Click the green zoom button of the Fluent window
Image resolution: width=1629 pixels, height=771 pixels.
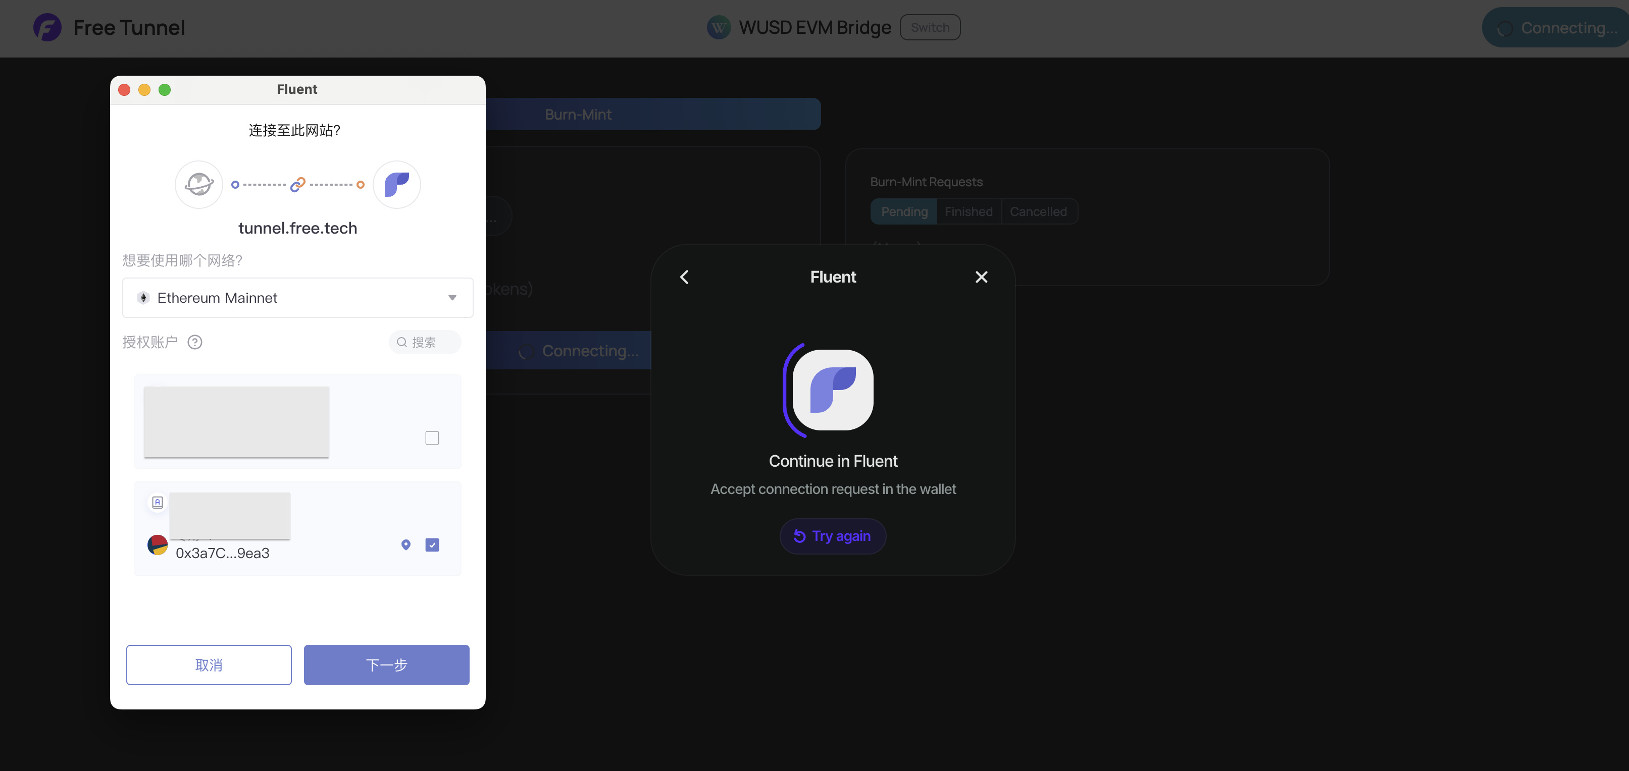(165, 90)
